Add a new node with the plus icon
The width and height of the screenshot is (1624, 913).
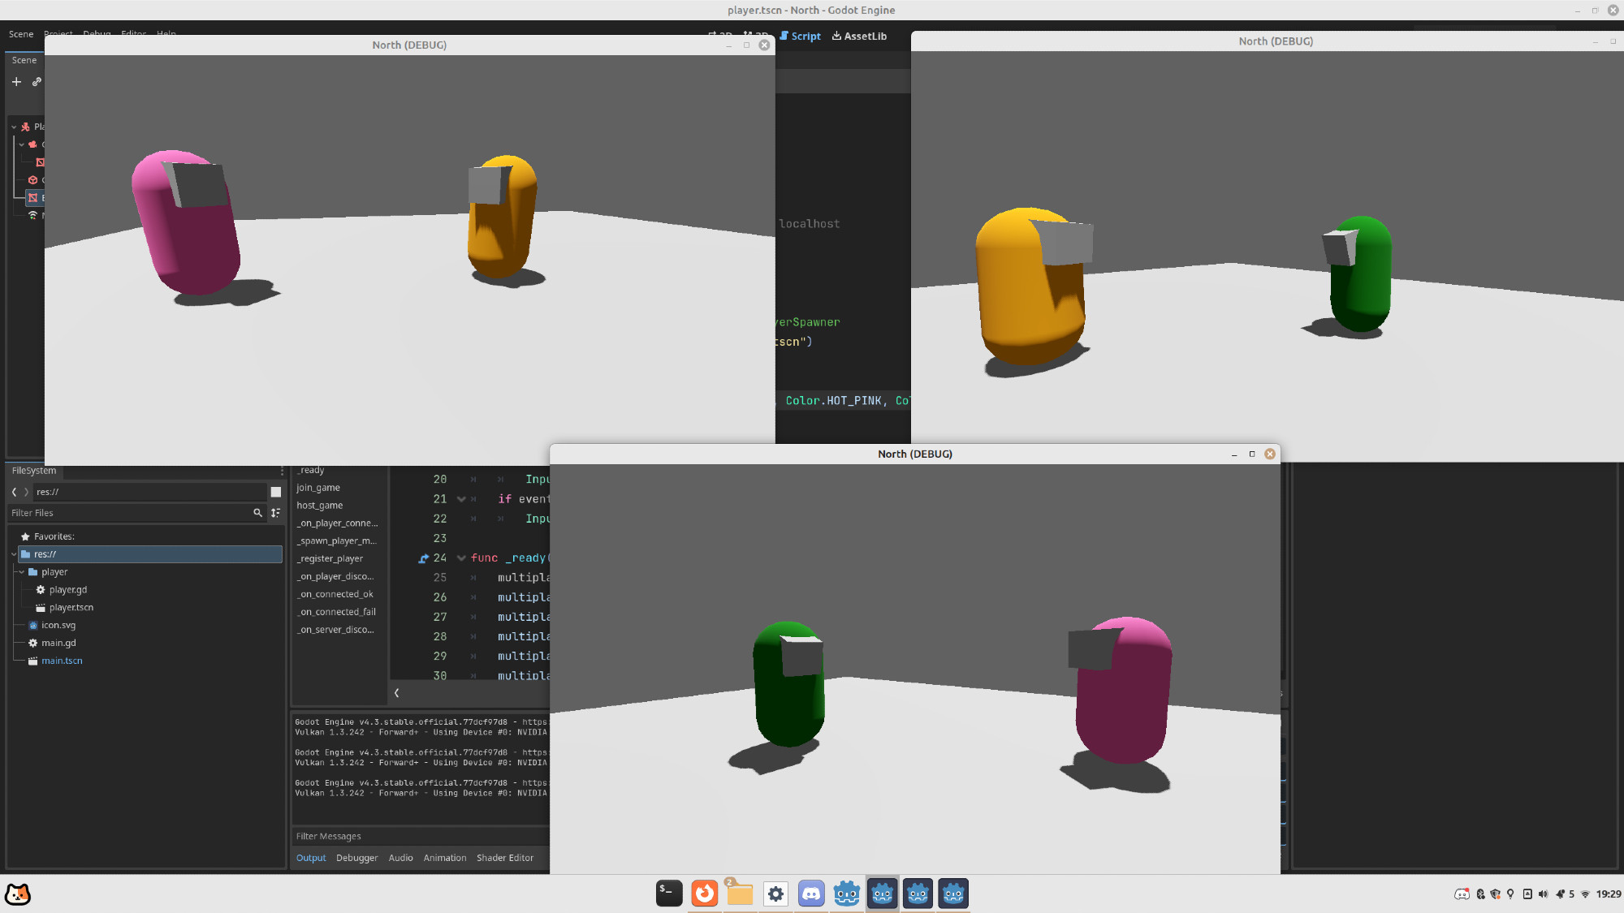click(x=16, y=82)
